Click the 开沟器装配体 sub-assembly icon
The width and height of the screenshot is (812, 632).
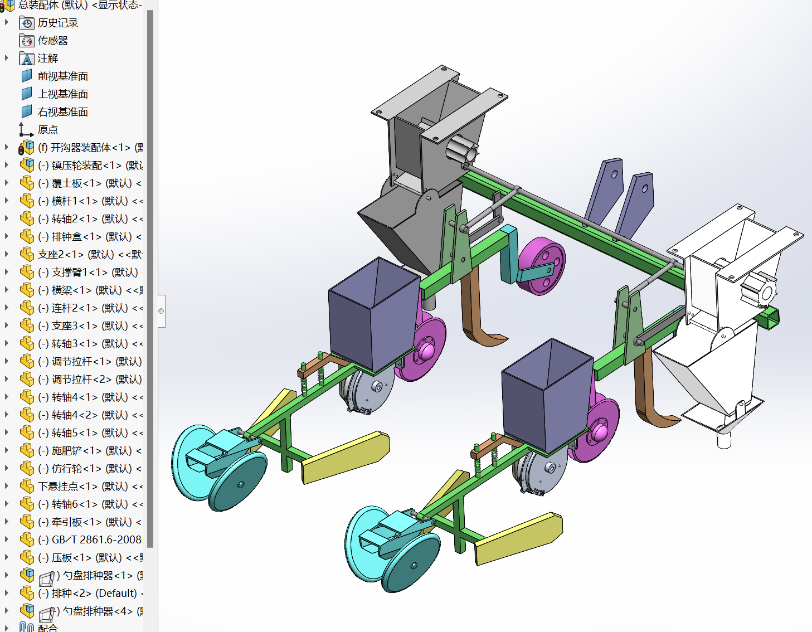26,148
